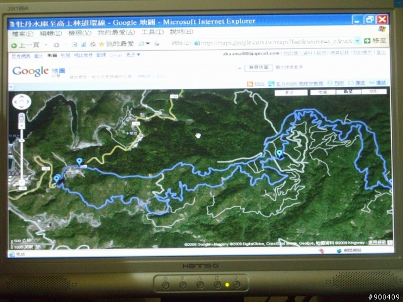The image size is (403, 302).
Task: Open the 我的最愛(A) menu
Action: pos(116,32)
